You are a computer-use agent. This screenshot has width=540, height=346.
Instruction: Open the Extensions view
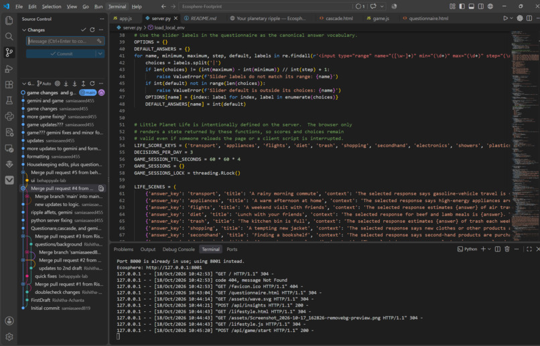pyautogui.click(x=9, y=84)
